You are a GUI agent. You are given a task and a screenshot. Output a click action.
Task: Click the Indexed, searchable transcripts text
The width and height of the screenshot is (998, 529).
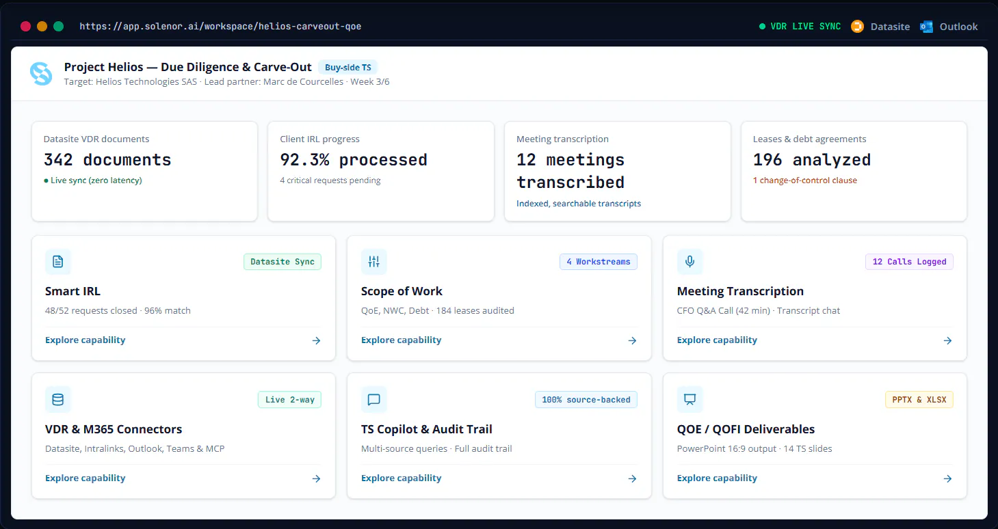click(x=579, y=204)
